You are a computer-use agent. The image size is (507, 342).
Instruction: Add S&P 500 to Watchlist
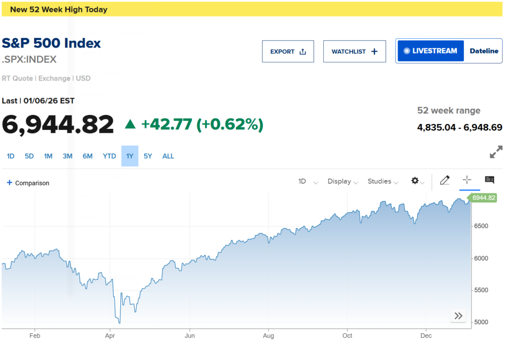click(354, 52)
